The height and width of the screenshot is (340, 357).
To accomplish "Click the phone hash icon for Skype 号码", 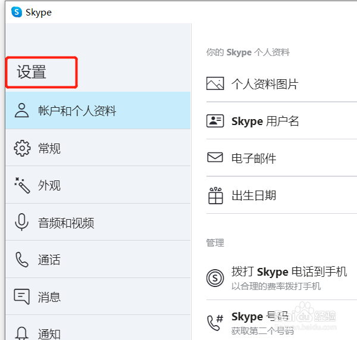I will click(215, 323).
